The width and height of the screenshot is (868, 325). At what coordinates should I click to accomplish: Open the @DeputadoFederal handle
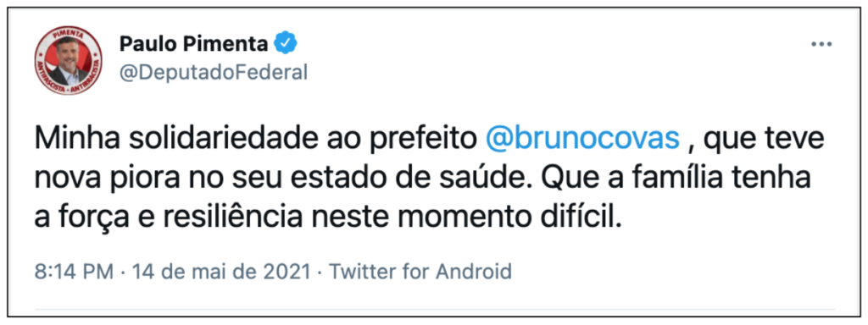tap(213, 73)
